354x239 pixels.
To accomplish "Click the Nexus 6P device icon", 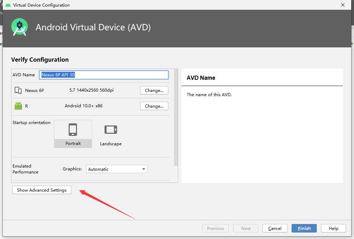I will (18, 90).
